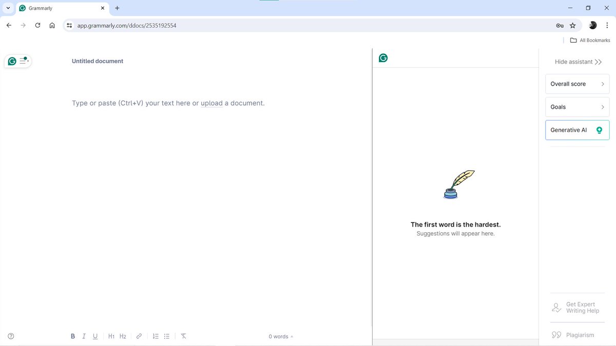This screenshot has width=616, height=346.
Task: Click the Plagiarism quotation marks icon
Action: 556,335
